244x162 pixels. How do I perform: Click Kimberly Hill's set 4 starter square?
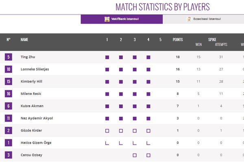(x=148, y=82)
